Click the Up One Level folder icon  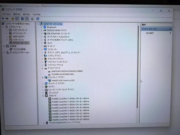13,19
